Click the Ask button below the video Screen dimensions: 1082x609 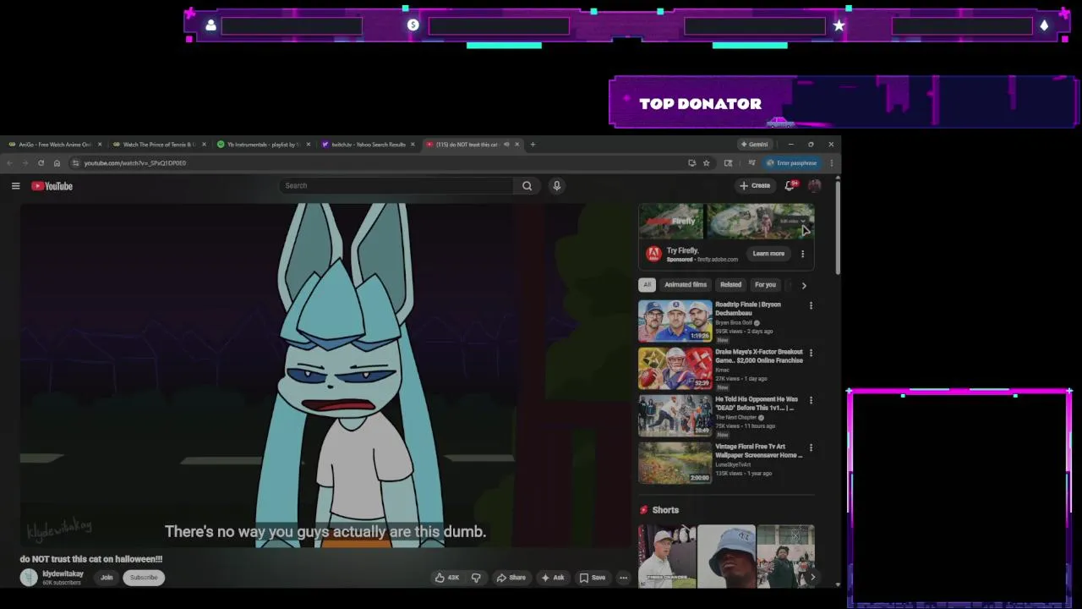click(553, 578)
